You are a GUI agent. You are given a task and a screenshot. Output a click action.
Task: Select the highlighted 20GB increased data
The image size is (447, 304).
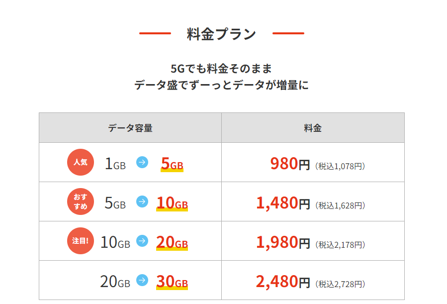tap(172, 242)
